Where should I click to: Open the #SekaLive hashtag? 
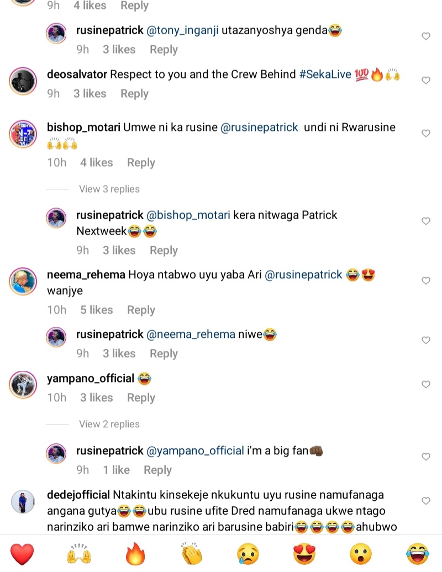click(325, 75)
